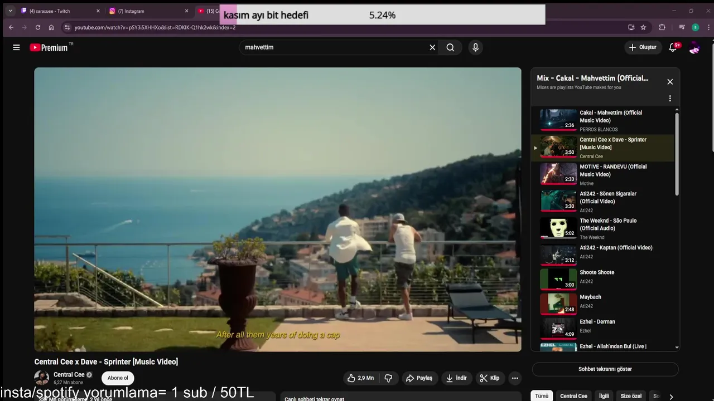The image size is (714, 401).
Task: Play The Weeknd - São Paulo from the mix
Action: 604,228
